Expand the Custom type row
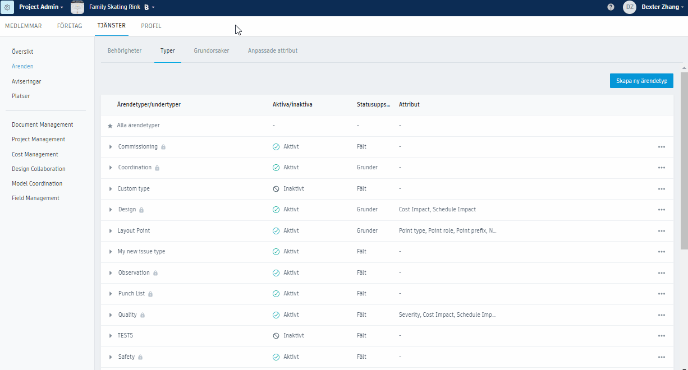The image size is (688, 370). coord(111,189)
